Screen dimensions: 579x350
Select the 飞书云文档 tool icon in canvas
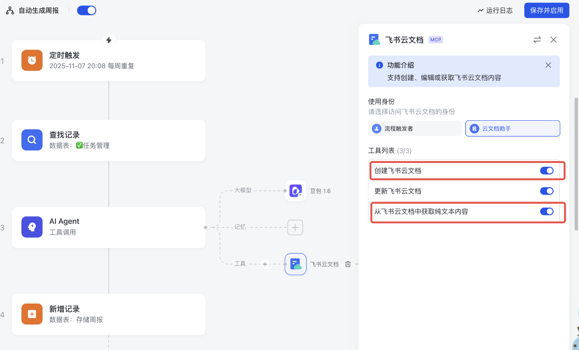(295, 264)
